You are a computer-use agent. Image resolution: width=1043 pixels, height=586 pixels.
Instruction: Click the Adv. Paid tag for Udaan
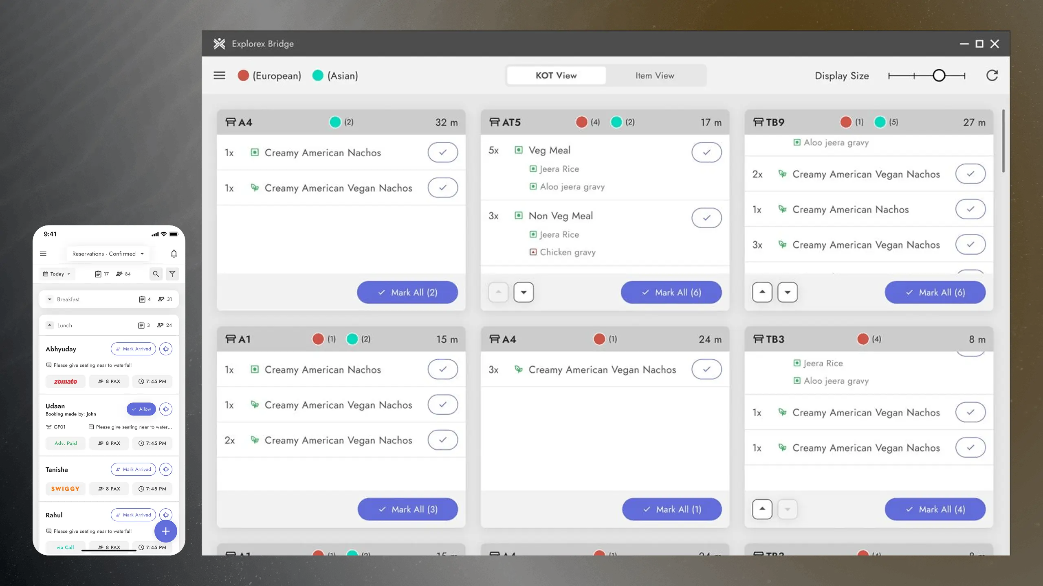(x=66, y=443)
